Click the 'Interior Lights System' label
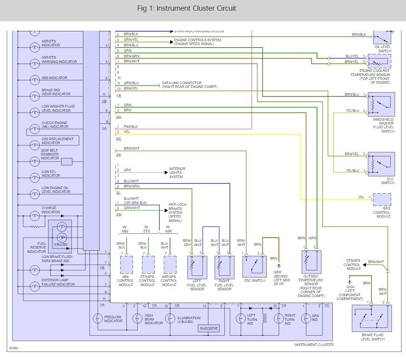Image resolution: width=406 pixels, height=357 pixels. pos(177,173)
